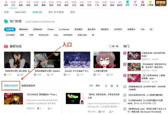Viewport: 168px width, 114px height.
Task: Filter by the TDA tag
Action: 143,29
